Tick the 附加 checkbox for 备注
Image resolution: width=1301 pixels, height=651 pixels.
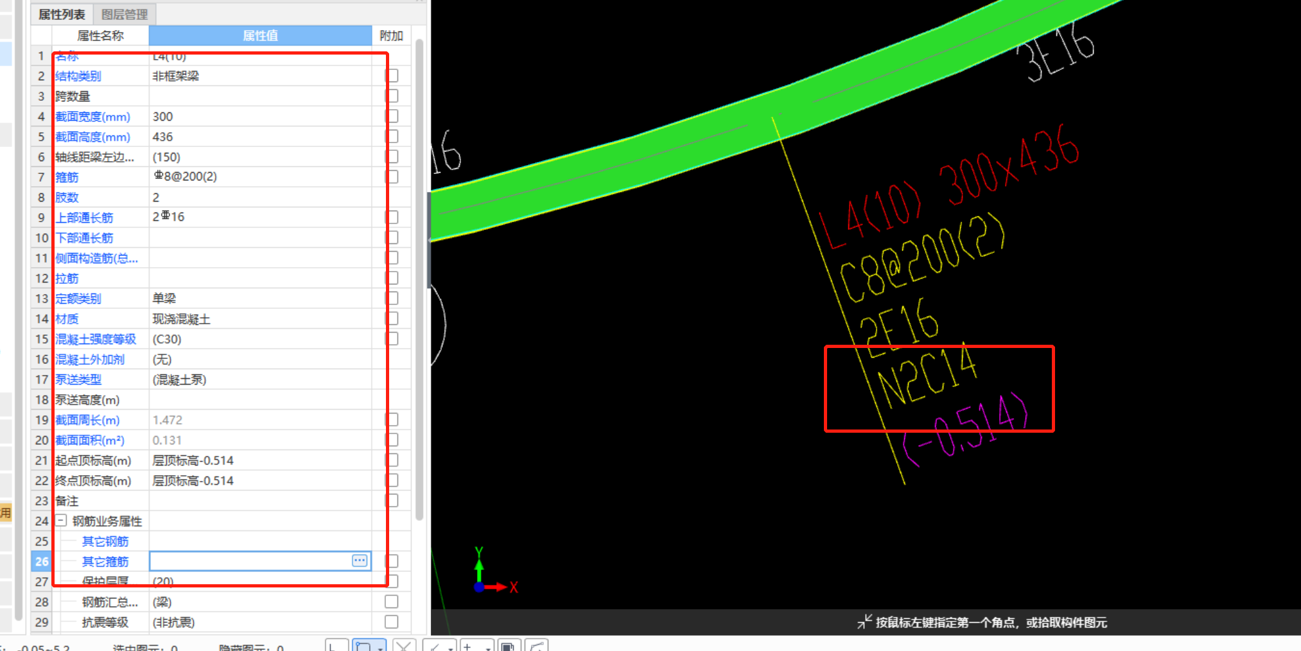(x=392, y=500)
